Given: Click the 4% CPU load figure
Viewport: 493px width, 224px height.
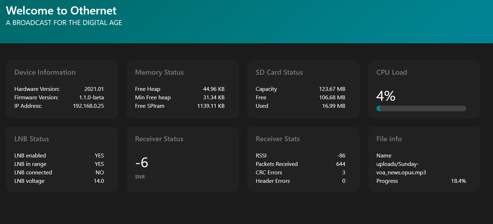Looking at the screenshot, I should [x=386, y=96].
